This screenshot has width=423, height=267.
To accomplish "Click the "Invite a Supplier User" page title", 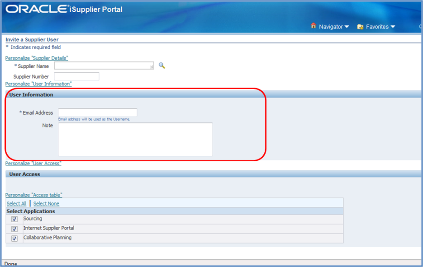I will 32,40.
